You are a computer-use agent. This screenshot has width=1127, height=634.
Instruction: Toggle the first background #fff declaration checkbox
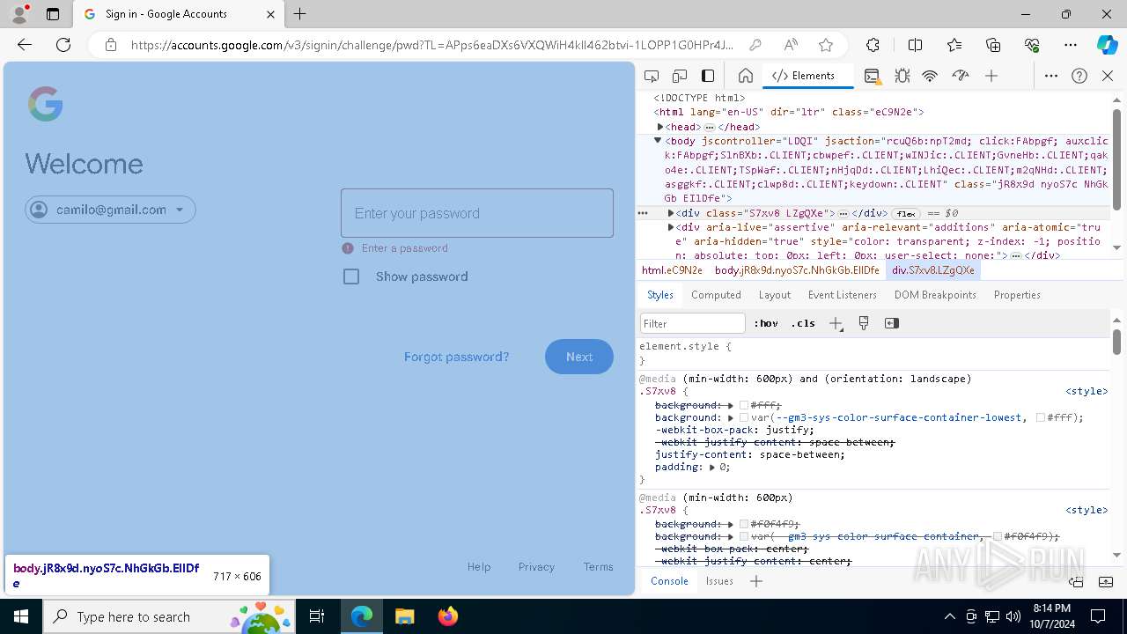click(745, 405)
